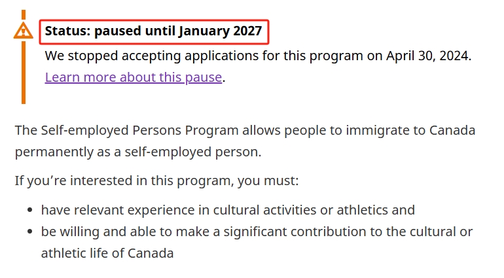This screenshot has height=278, width=504.
Task: Click the 'have relevant experience in cultural activities' item
Action: tap(228, 210)
